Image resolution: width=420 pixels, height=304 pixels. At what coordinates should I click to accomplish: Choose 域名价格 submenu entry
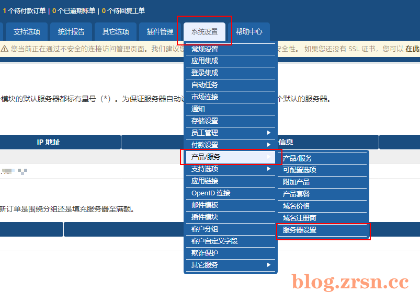[322, 206]
